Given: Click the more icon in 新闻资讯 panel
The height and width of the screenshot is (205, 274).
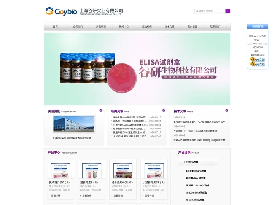Looking at the screenshot, I should 164,110.
